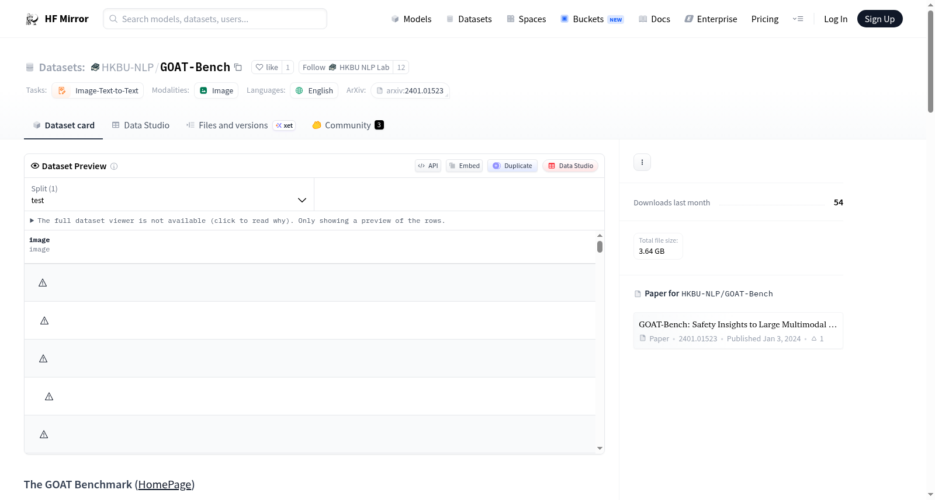Open Enterprise in the top navigation
The image size is (935, 500).
(x=711, y=19)
